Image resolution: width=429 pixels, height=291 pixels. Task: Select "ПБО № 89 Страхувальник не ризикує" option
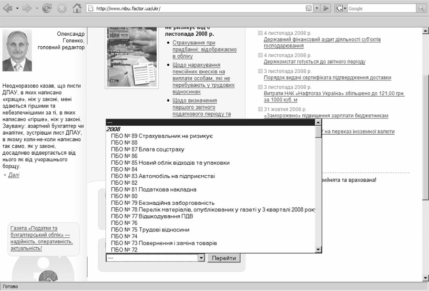tap(161, 136)
